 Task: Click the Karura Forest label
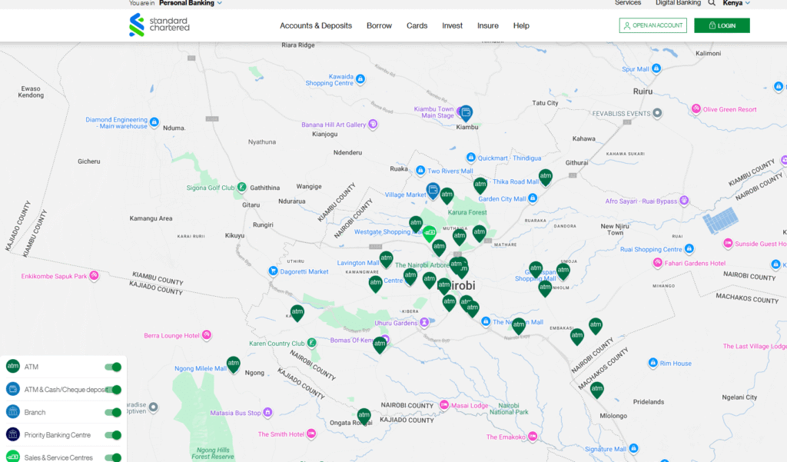(x=467, y=212)
